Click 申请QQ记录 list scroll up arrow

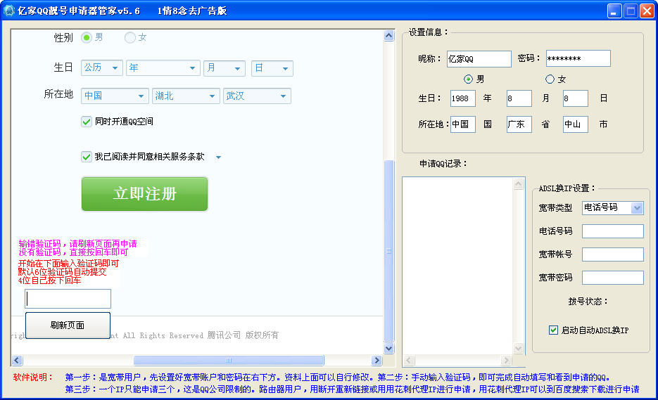pyautogui.click(x=518, y=183)
